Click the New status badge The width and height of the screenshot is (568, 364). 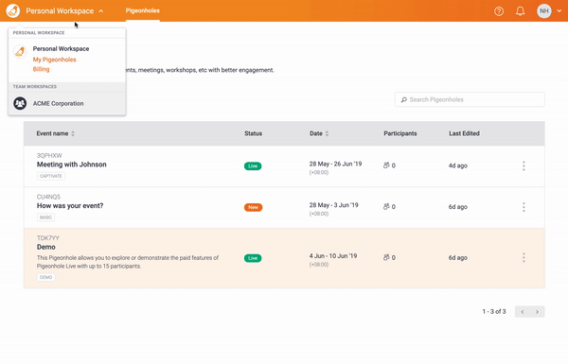253,207
